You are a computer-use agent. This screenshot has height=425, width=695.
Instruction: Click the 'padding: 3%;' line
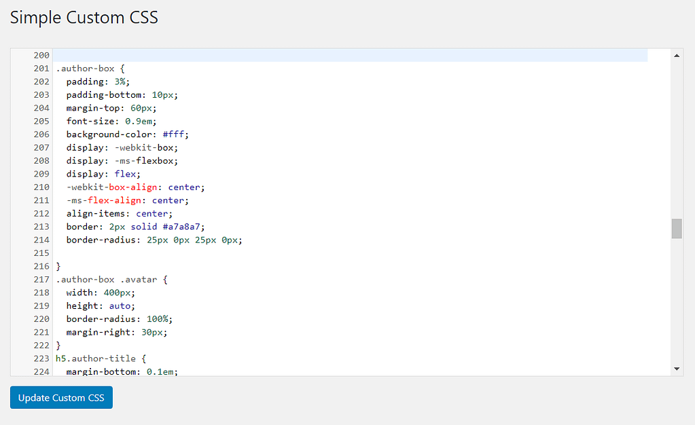[x=98, y=81]
